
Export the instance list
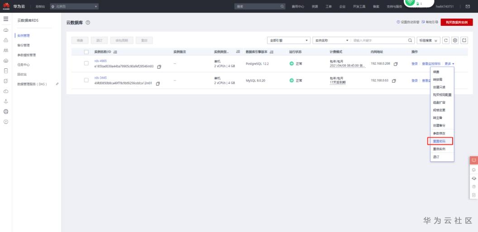tap(464, 41)
